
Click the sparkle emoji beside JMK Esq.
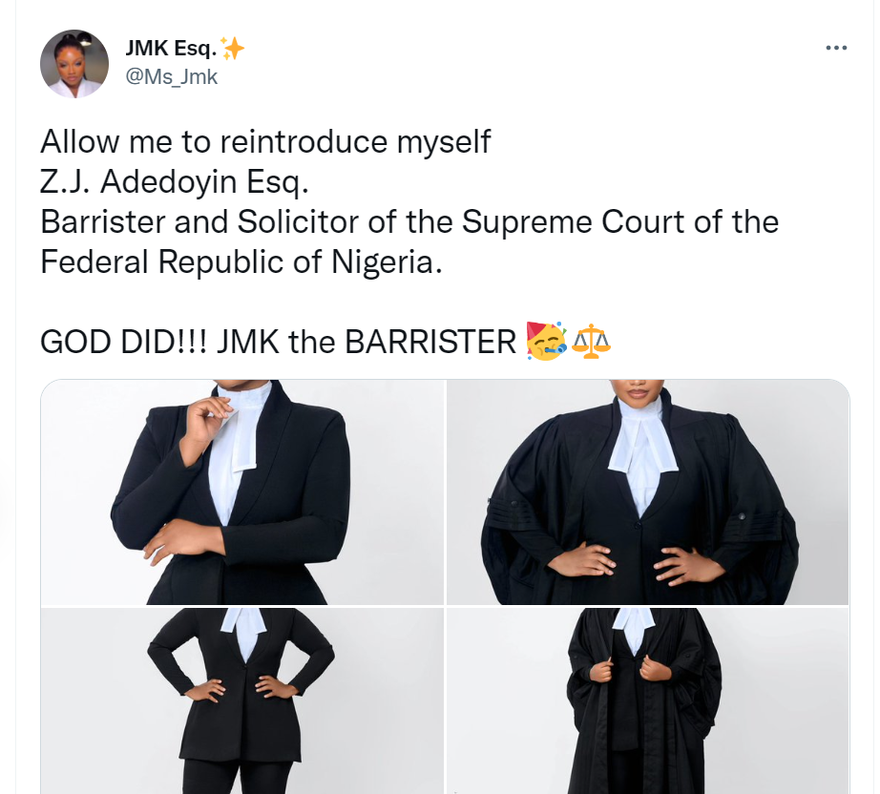(232, 48)
